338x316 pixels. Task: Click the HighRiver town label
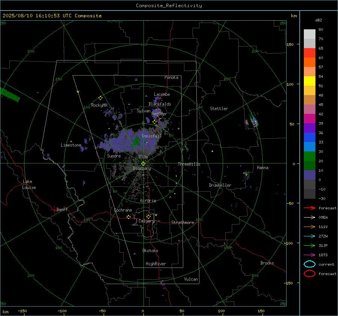click(156, 264)
